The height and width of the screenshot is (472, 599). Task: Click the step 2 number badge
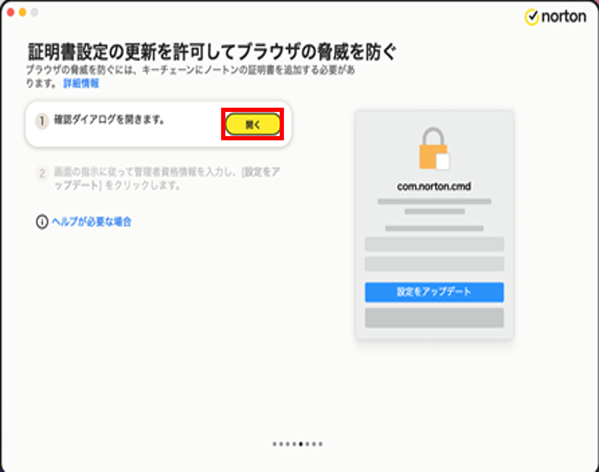tap(42, 173)
